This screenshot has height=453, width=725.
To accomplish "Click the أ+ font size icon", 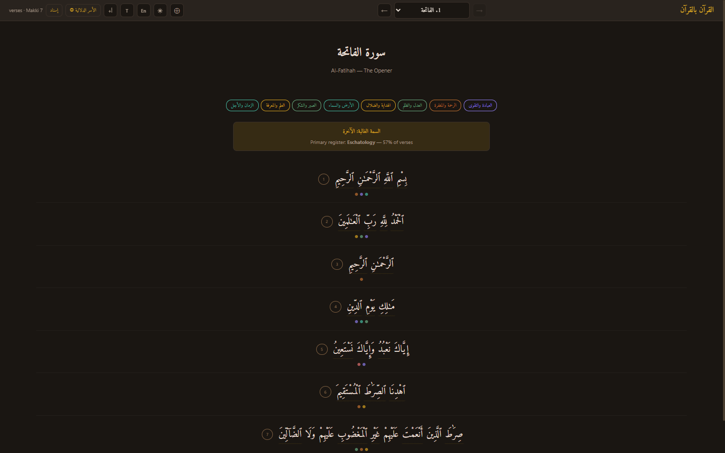I will coord(110,10).
